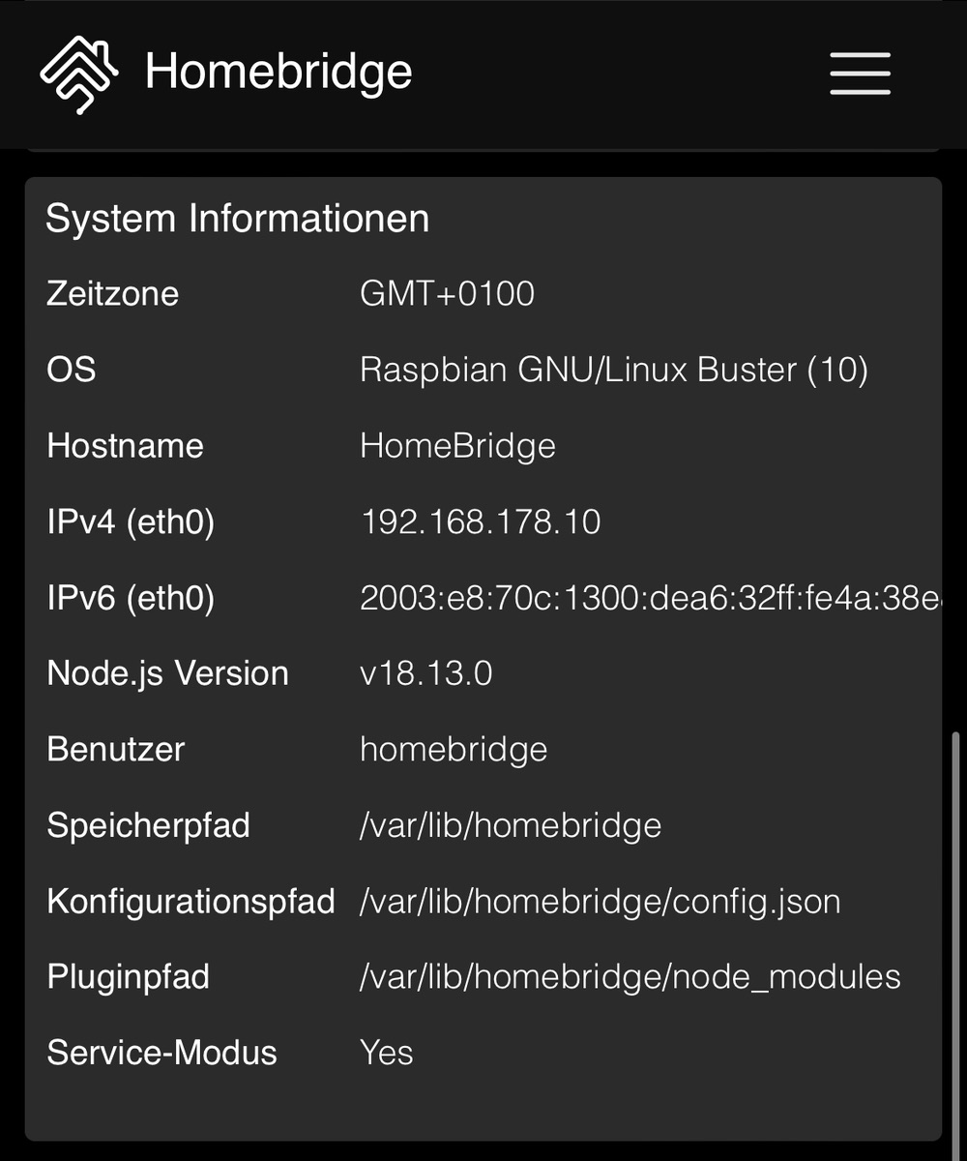
Task: Click the Pluginpfad label
Action: pos(128,977)
